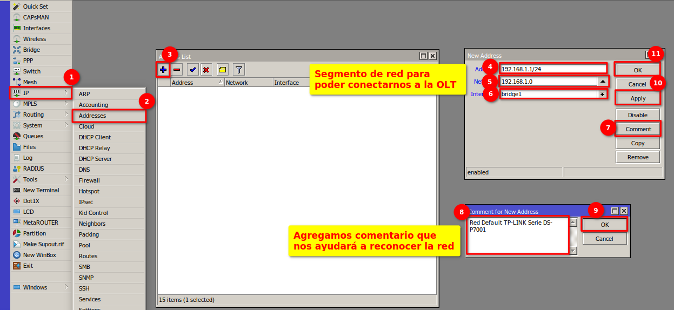
Task: Click the Address field containing 192.168.1.1/24
Action: pyautogui.click(x=553, y=69)
